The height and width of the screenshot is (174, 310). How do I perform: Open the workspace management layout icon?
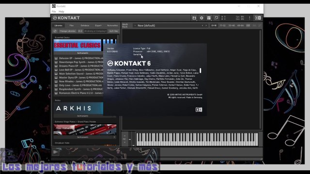209,18
